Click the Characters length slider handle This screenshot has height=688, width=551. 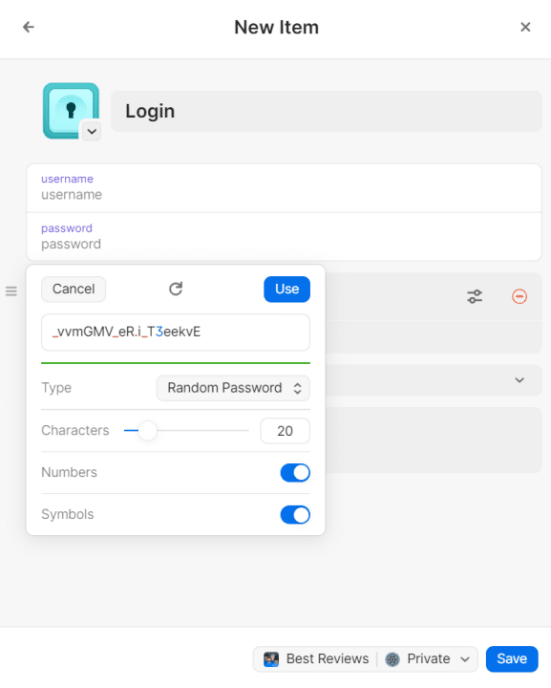148,430
